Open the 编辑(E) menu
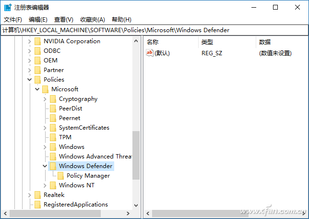The height and width of the screenshot is (219, 309). point(38,20)
